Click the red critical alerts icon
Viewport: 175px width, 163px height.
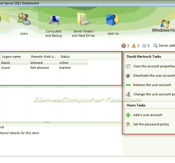(x=124, y=46)
